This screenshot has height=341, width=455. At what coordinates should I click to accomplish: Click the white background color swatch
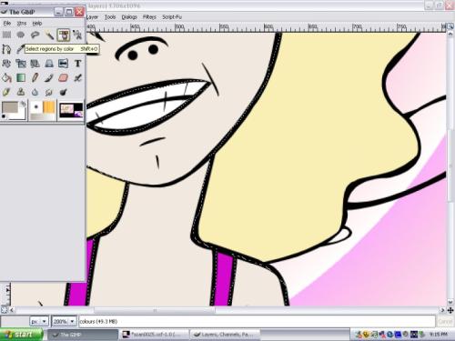point(21,115)
